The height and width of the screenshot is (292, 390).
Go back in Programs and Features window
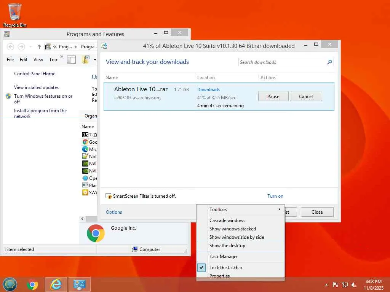point(10,47)
